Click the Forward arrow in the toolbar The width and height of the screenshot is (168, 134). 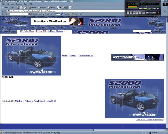[x=13, y=8]
